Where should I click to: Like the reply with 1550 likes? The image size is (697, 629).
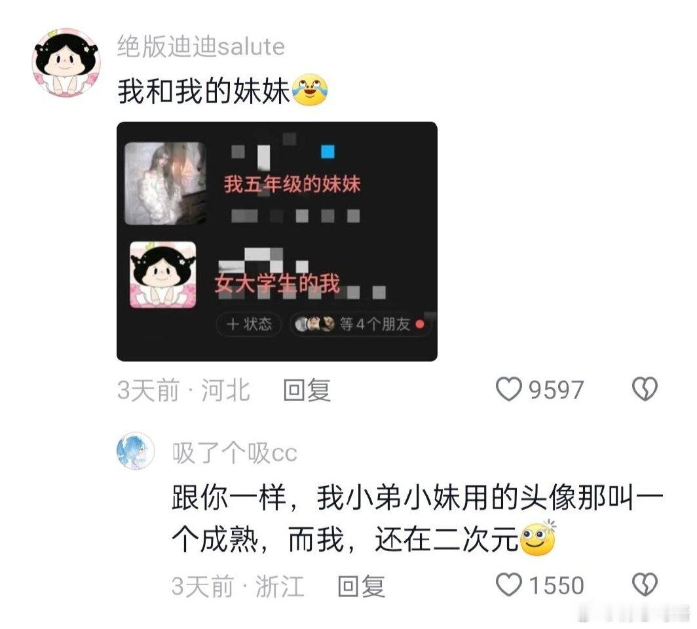[x=508, y=584]
